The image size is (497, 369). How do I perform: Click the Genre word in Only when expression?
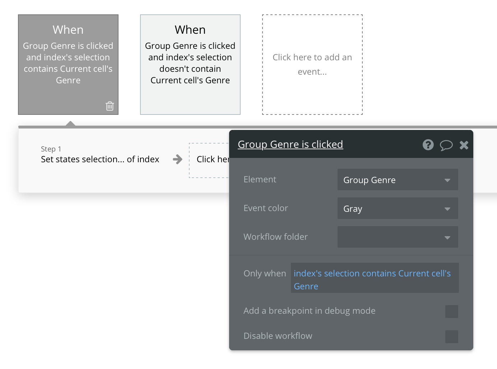tap(306, 286)
